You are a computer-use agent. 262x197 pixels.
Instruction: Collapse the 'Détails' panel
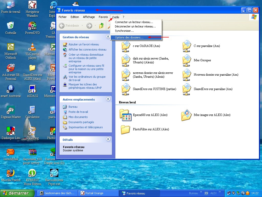pyautogui.click(x=108, y=139)
